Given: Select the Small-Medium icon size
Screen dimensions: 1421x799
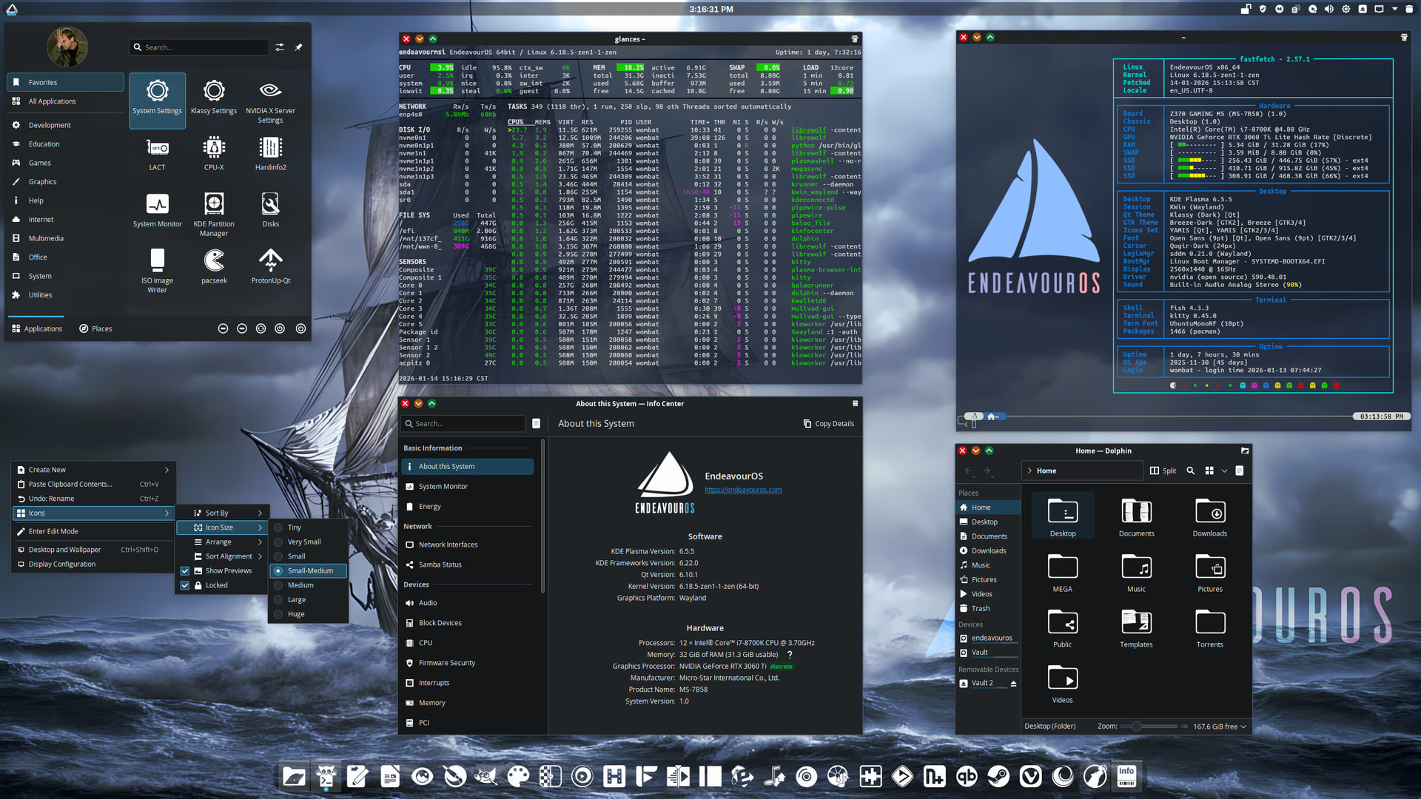Looking at the screenshot, I should point(308,571).
